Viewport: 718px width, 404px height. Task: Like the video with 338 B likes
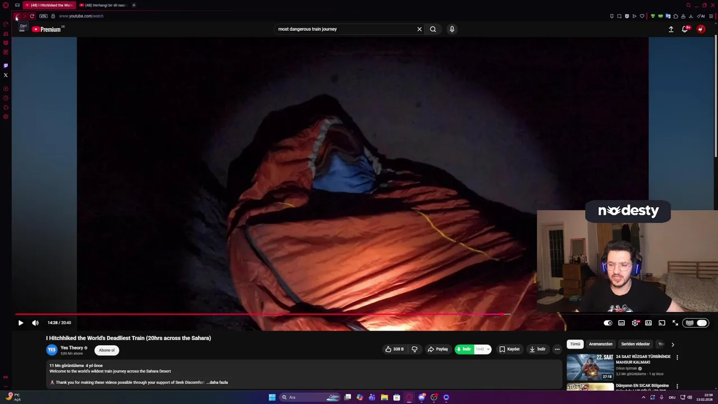click(395, 349)
